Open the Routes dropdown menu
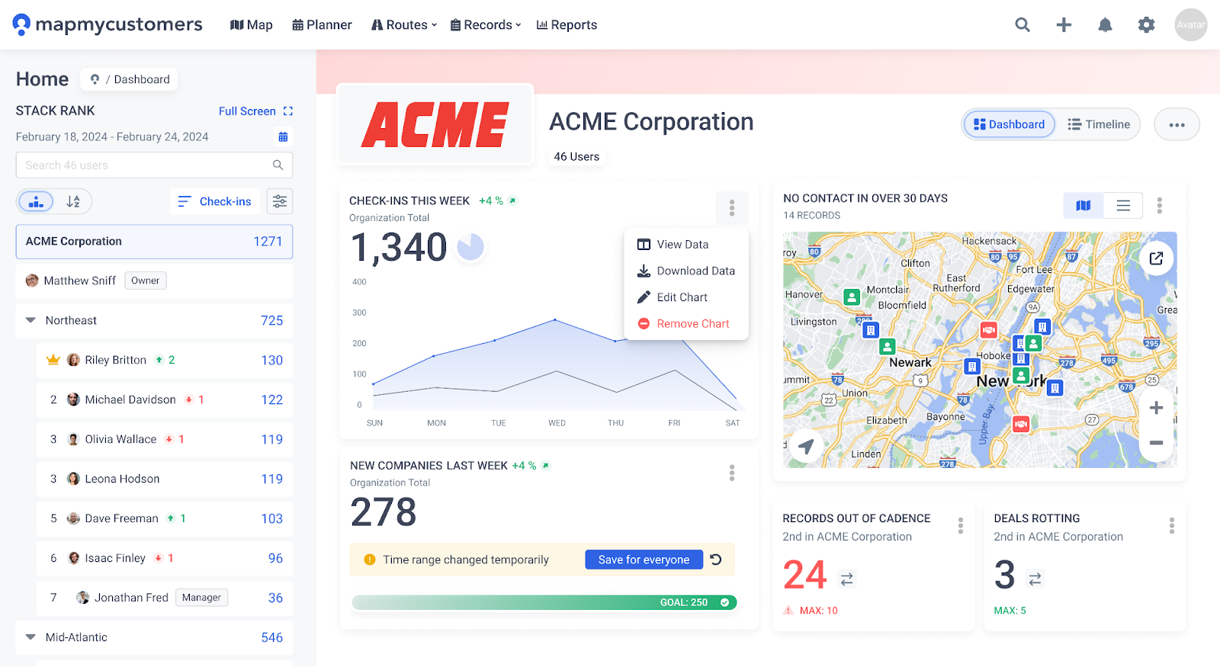This screenshot has width=1220, height=667. [x=404, y=25]
